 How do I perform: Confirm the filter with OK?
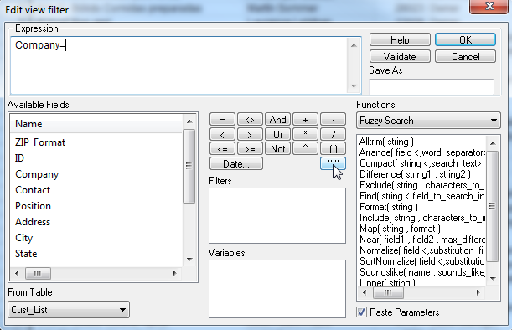(465, 40)
